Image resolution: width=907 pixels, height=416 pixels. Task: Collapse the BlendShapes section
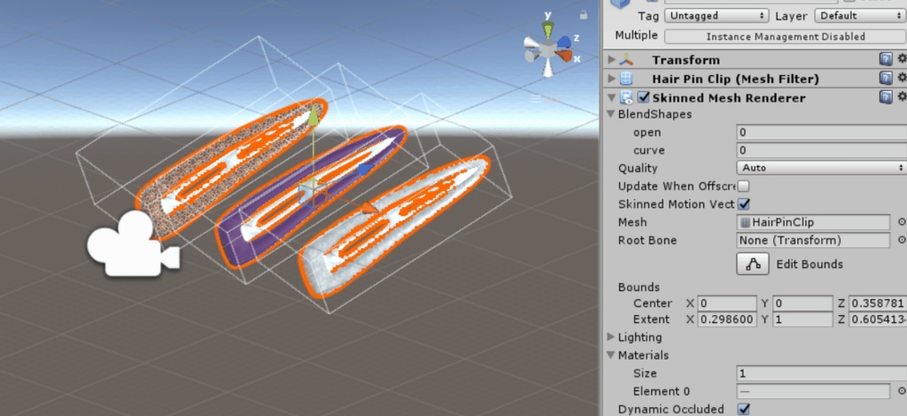pos(611,114)
